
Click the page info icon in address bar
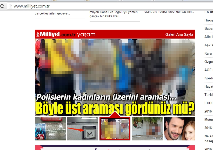(x=10, y=6)
